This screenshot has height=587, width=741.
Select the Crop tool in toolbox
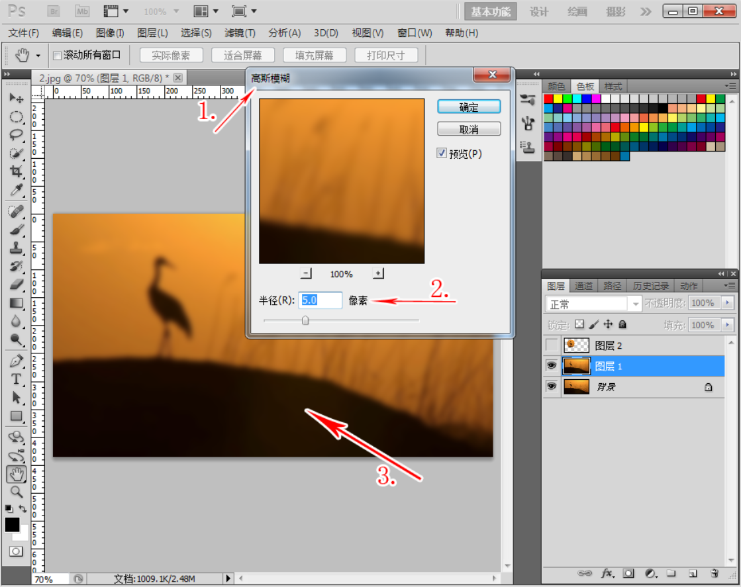[16, 172]
